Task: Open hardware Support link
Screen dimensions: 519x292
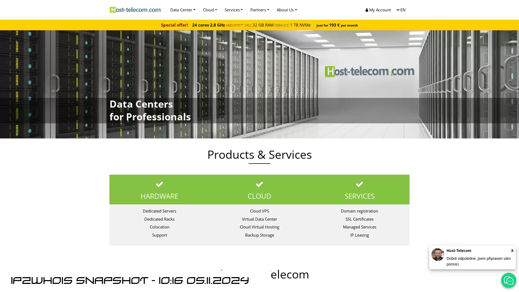Action: tap(159, 235)
